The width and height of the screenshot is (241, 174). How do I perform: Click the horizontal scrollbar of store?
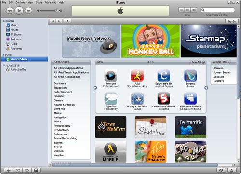coord(134,165)
